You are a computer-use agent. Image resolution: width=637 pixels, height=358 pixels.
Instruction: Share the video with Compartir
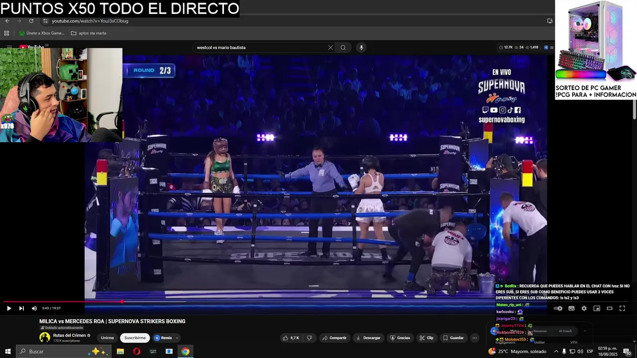[x=334, y=338]
